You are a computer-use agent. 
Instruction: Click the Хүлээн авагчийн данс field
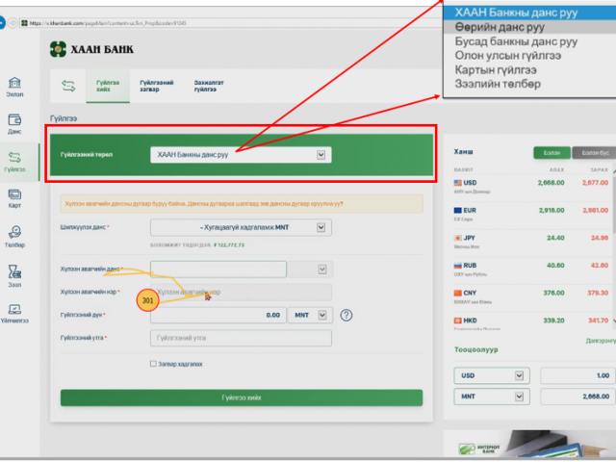pos(218,269)
